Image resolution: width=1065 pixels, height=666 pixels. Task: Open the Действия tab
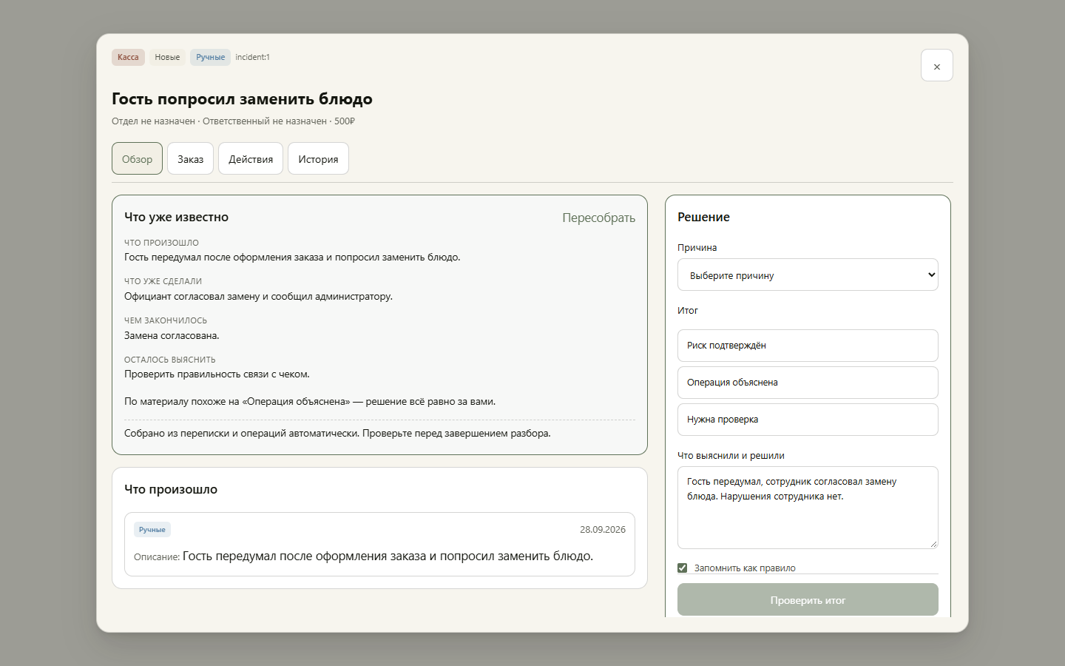pyautogui.click(x=251, y=158)
